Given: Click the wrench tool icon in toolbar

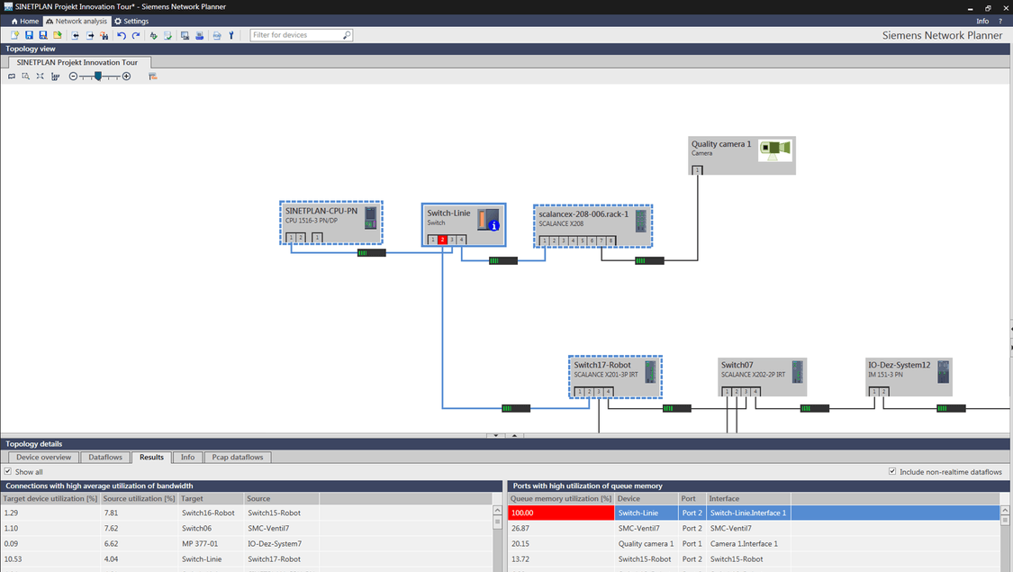Looking at the screenshot, I should (x=231, y=35).
